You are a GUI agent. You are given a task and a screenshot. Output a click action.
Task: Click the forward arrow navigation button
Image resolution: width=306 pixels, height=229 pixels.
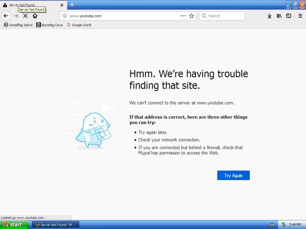click(16, 16)
